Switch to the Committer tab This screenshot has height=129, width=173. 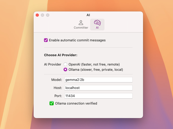81,24
